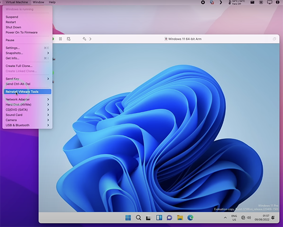Expand the Network Adapter submenu
The image size is (283, 227).
pyautogui.click(x=27, y=100)
